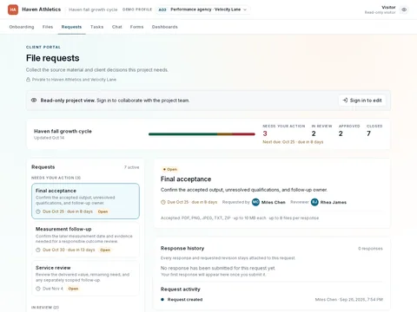Image resolution: width=417 pixels, height=312 pixels.
Task: Click the Response history heading
Action: [x=182, y=248]
